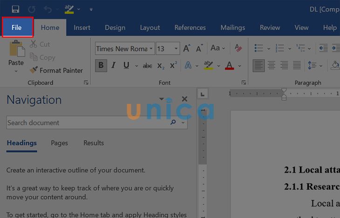Open the Review tab
The height and width of the screenshot is (218, 340).
(x=270, y=28)
